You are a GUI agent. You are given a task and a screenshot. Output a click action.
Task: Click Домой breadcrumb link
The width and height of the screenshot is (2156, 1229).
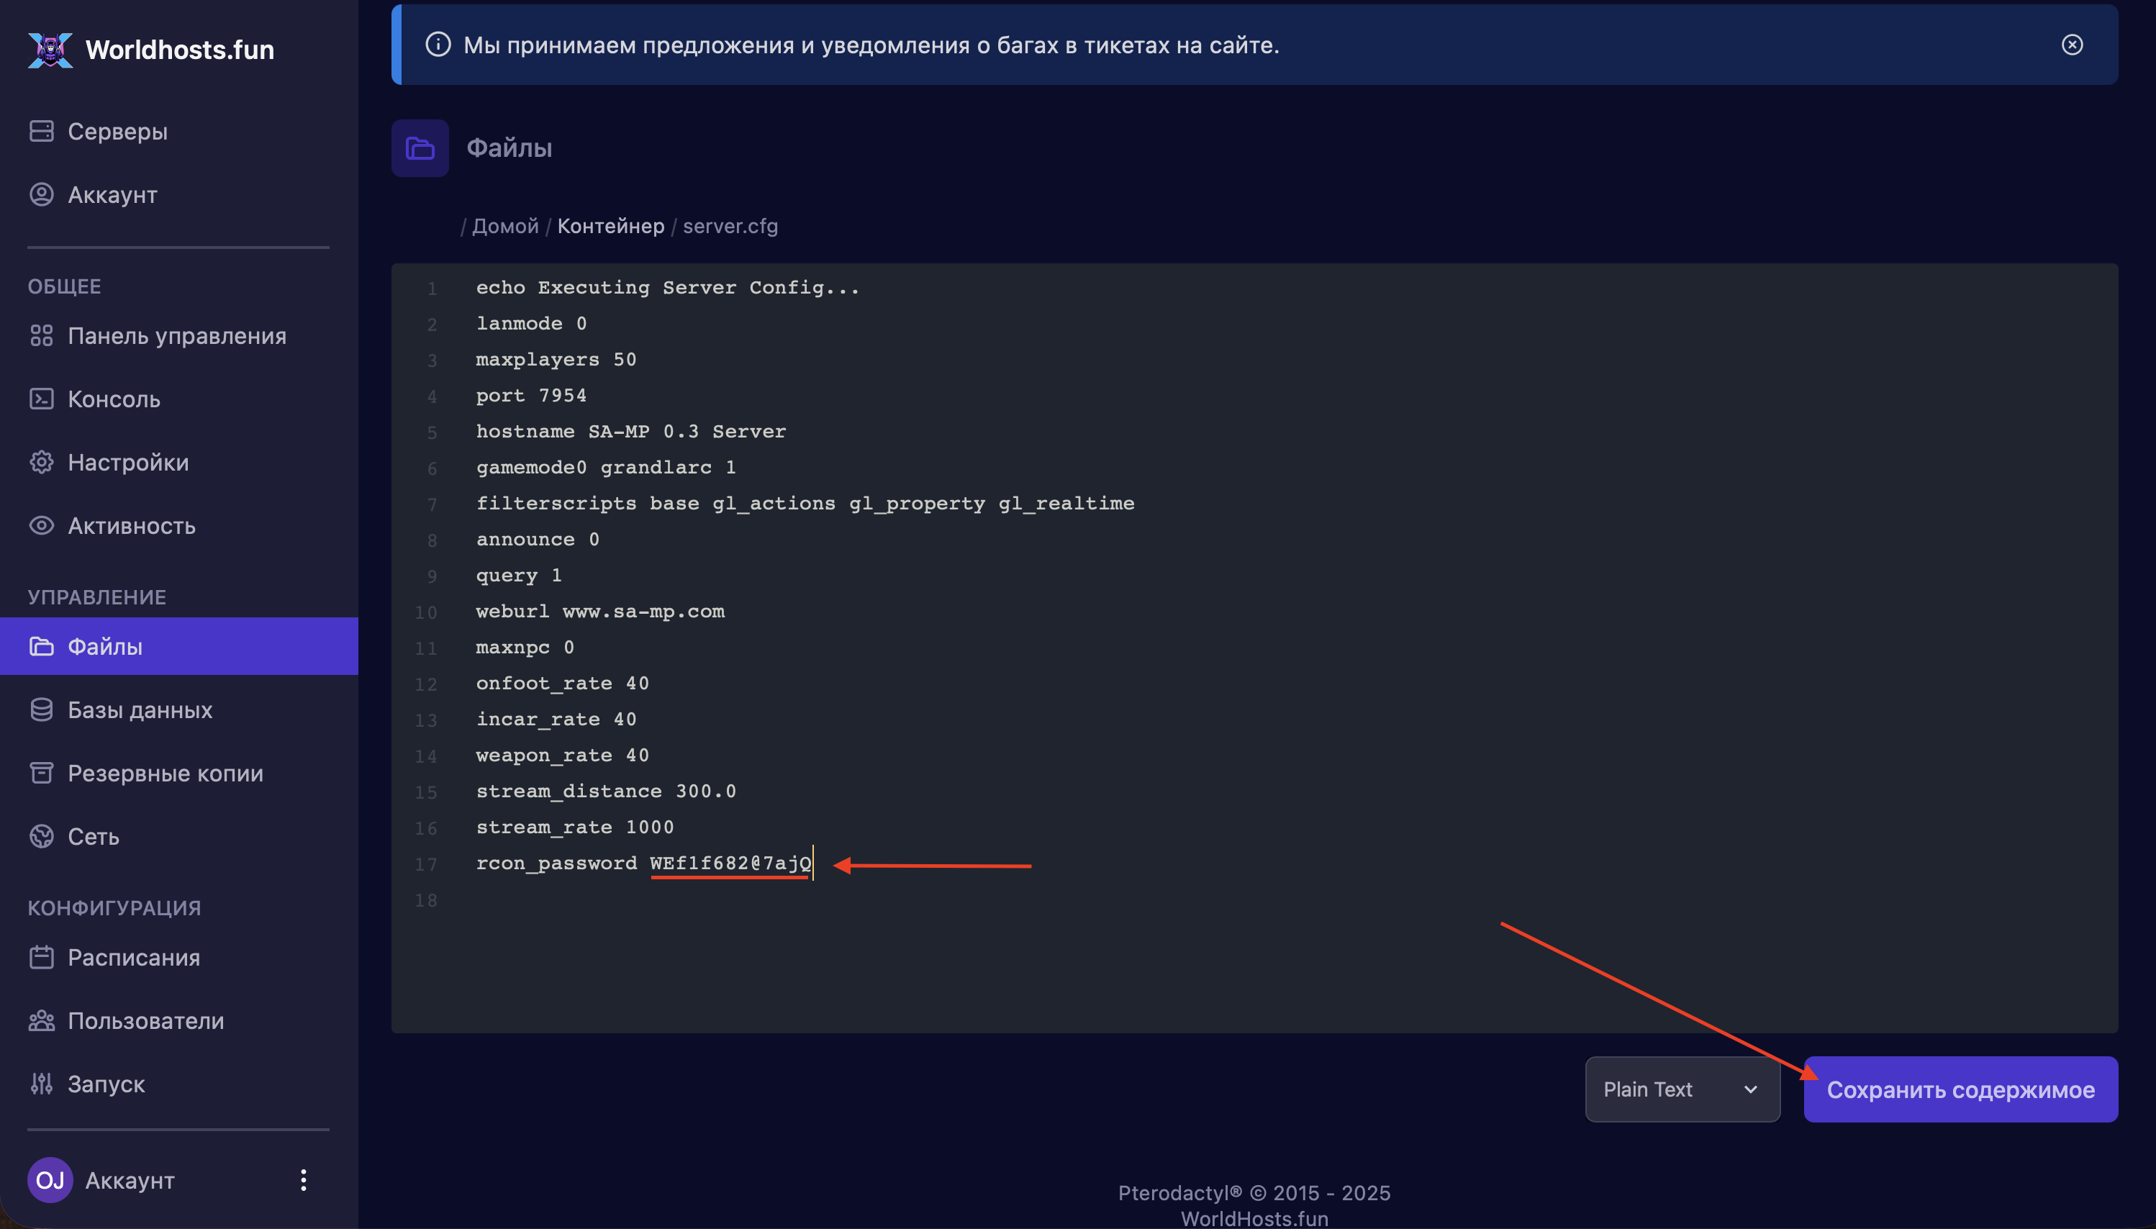coord(504,226)
